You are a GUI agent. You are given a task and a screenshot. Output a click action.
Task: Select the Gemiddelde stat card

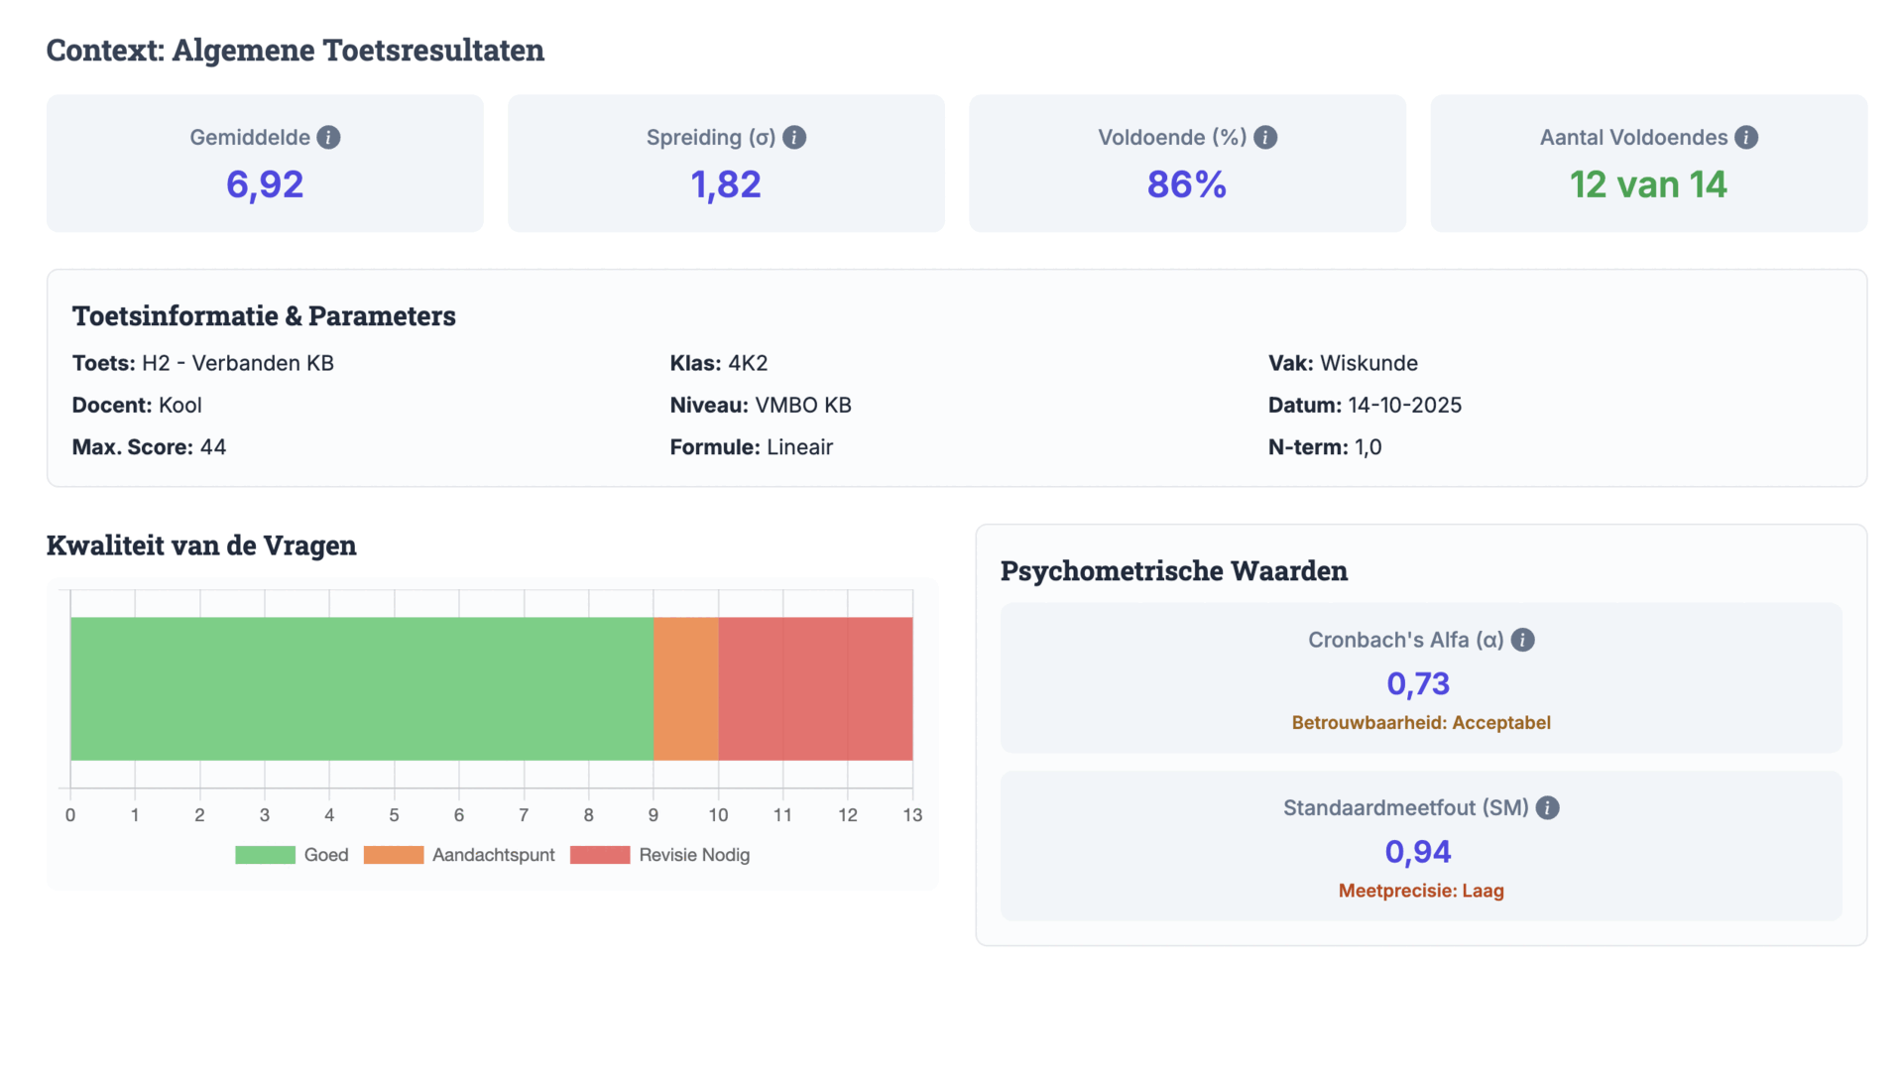(x=265, y=163)
